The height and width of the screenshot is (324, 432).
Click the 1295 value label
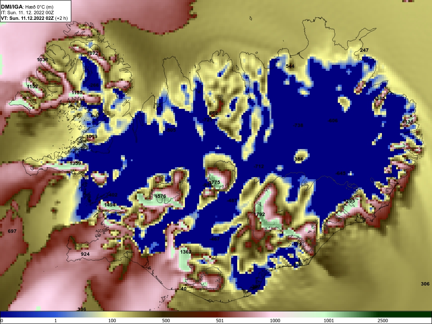click(349, 201)
